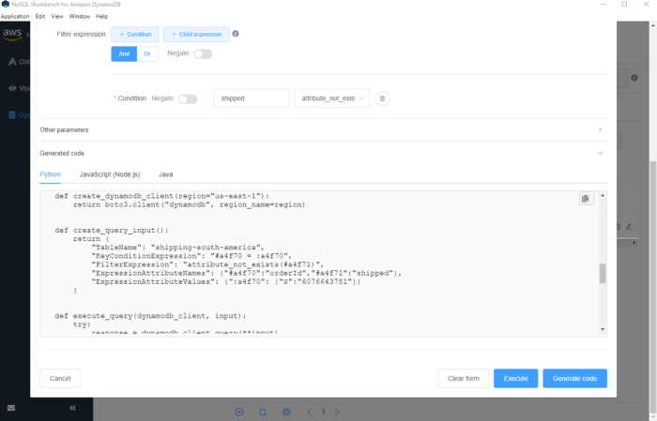
Task: Collapse the sidebar with double-chevron icon
Action: tap(72, 408)
